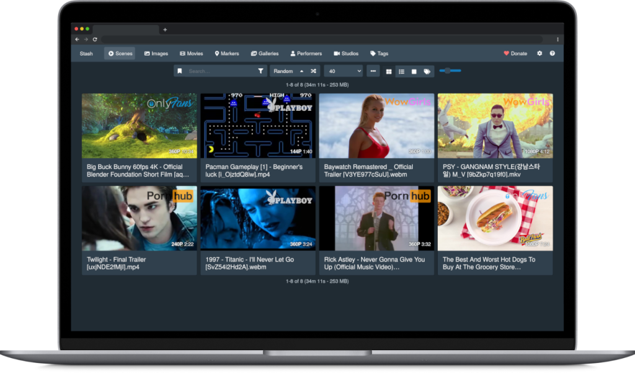Open the Random sort-by dropdown
This screenshot has height=373, width=635.
coord(288,71)
